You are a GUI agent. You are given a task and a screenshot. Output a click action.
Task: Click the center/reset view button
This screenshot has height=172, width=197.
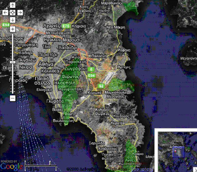point(13,13)
